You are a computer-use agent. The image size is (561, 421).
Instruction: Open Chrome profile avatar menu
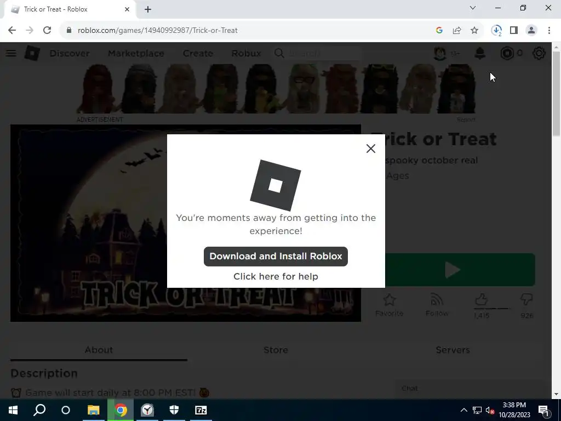coord(531,31)
